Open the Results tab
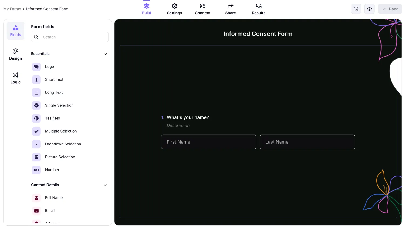The width and height of the screenshot is (405, 229). pos(258,9)
